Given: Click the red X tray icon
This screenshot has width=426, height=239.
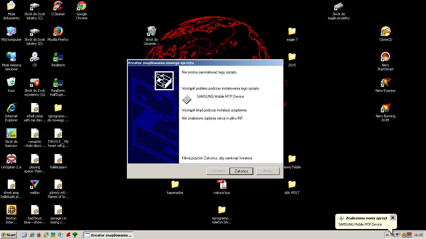Looking at the screenshot, I should click(409, 235).
